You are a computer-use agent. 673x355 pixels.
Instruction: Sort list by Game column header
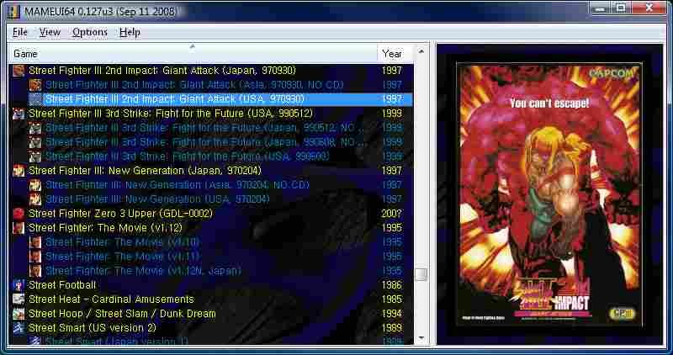(x=193, y=54)
